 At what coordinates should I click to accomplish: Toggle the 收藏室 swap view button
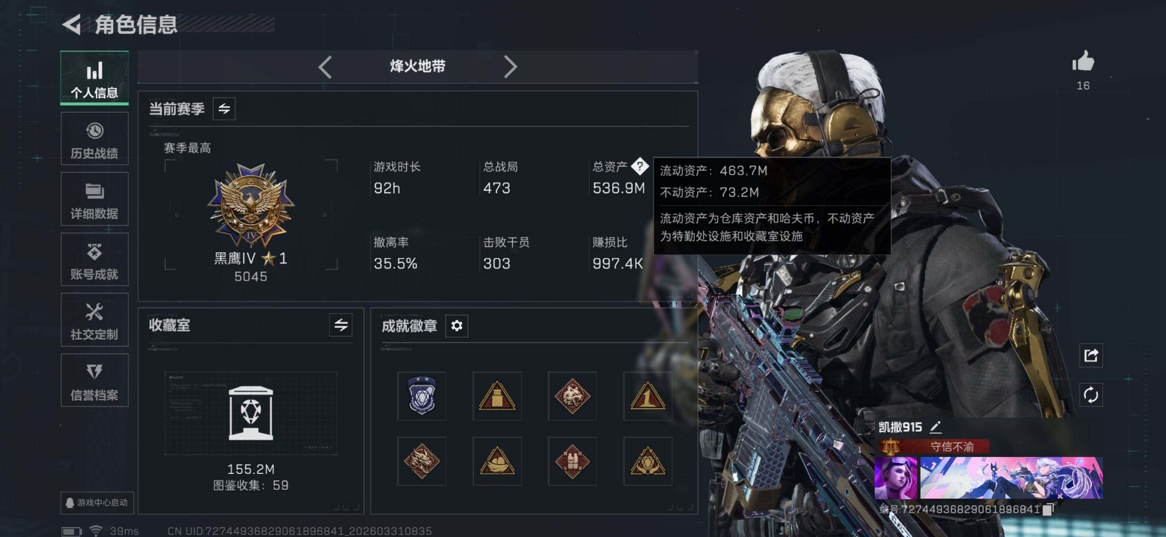click(x=341, y=325)
